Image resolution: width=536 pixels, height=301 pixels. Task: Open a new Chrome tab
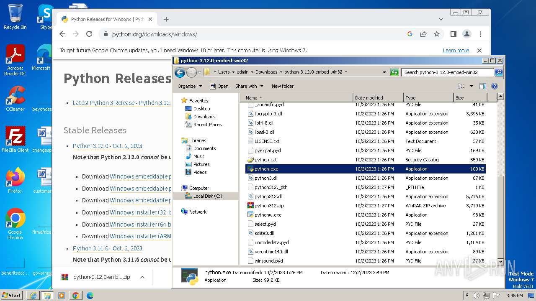click(166, 19)
